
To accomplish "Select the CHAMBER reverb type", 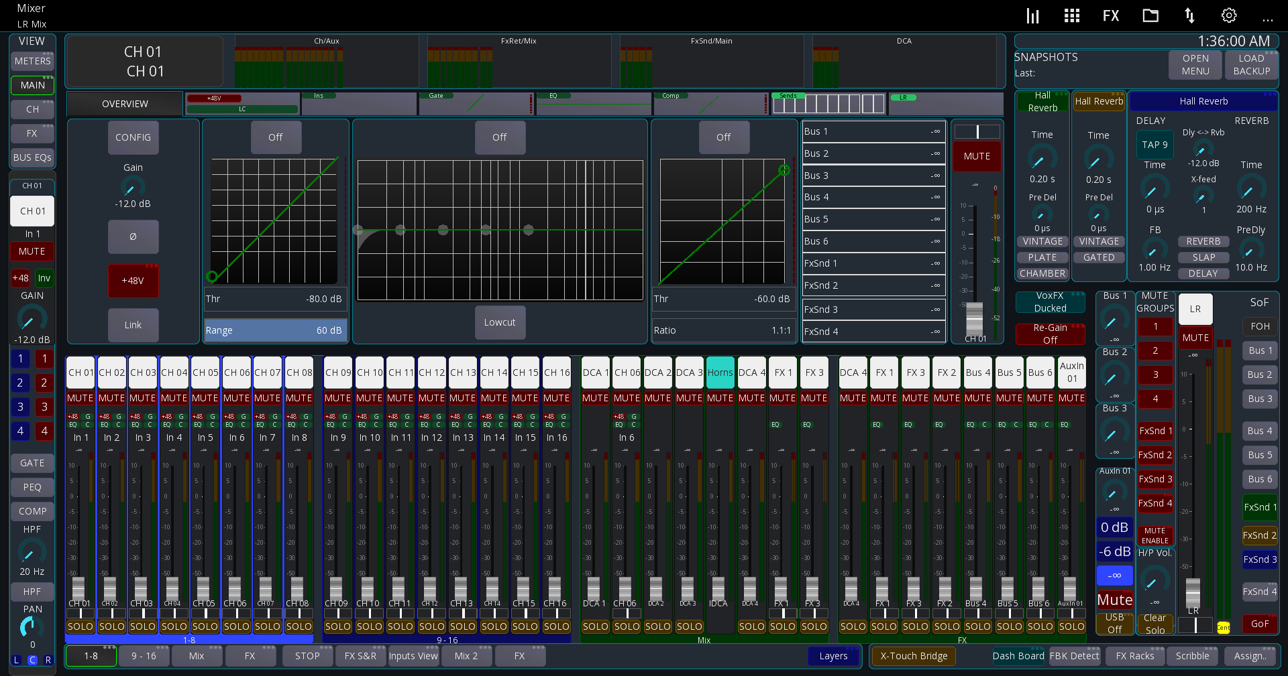I will click(1042, 273).
